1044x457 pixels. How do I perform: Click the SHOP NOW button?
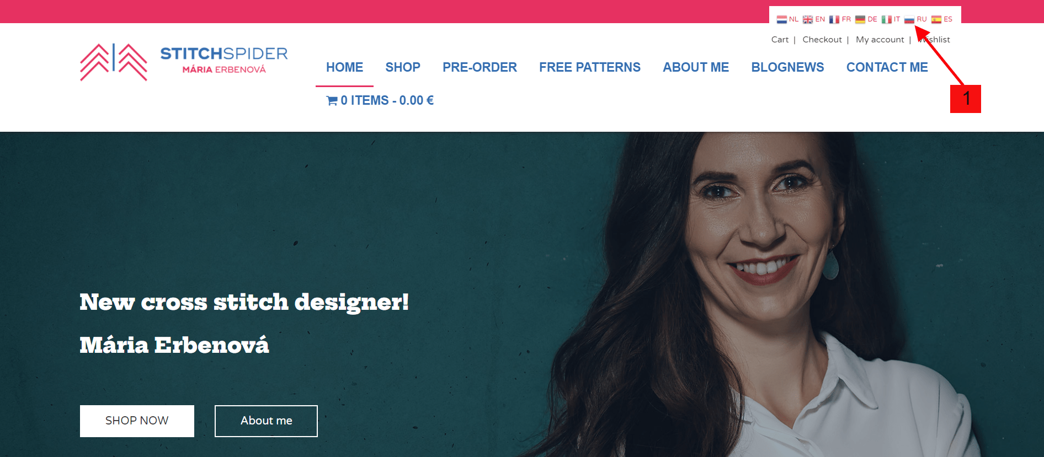coord(137,421)
